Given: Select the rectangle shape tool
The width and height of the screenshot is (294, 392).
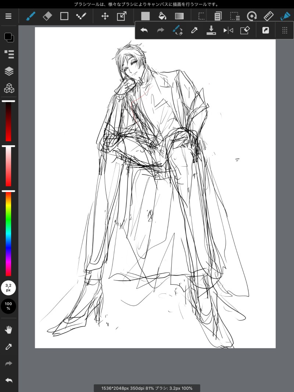Looking at the screenshot, I should pos(64,16).
